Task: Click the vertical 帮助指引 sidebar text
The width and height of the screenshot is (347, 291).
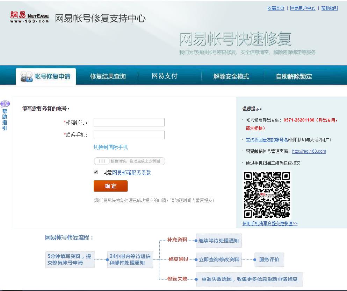Action: [x=5, y=119]
